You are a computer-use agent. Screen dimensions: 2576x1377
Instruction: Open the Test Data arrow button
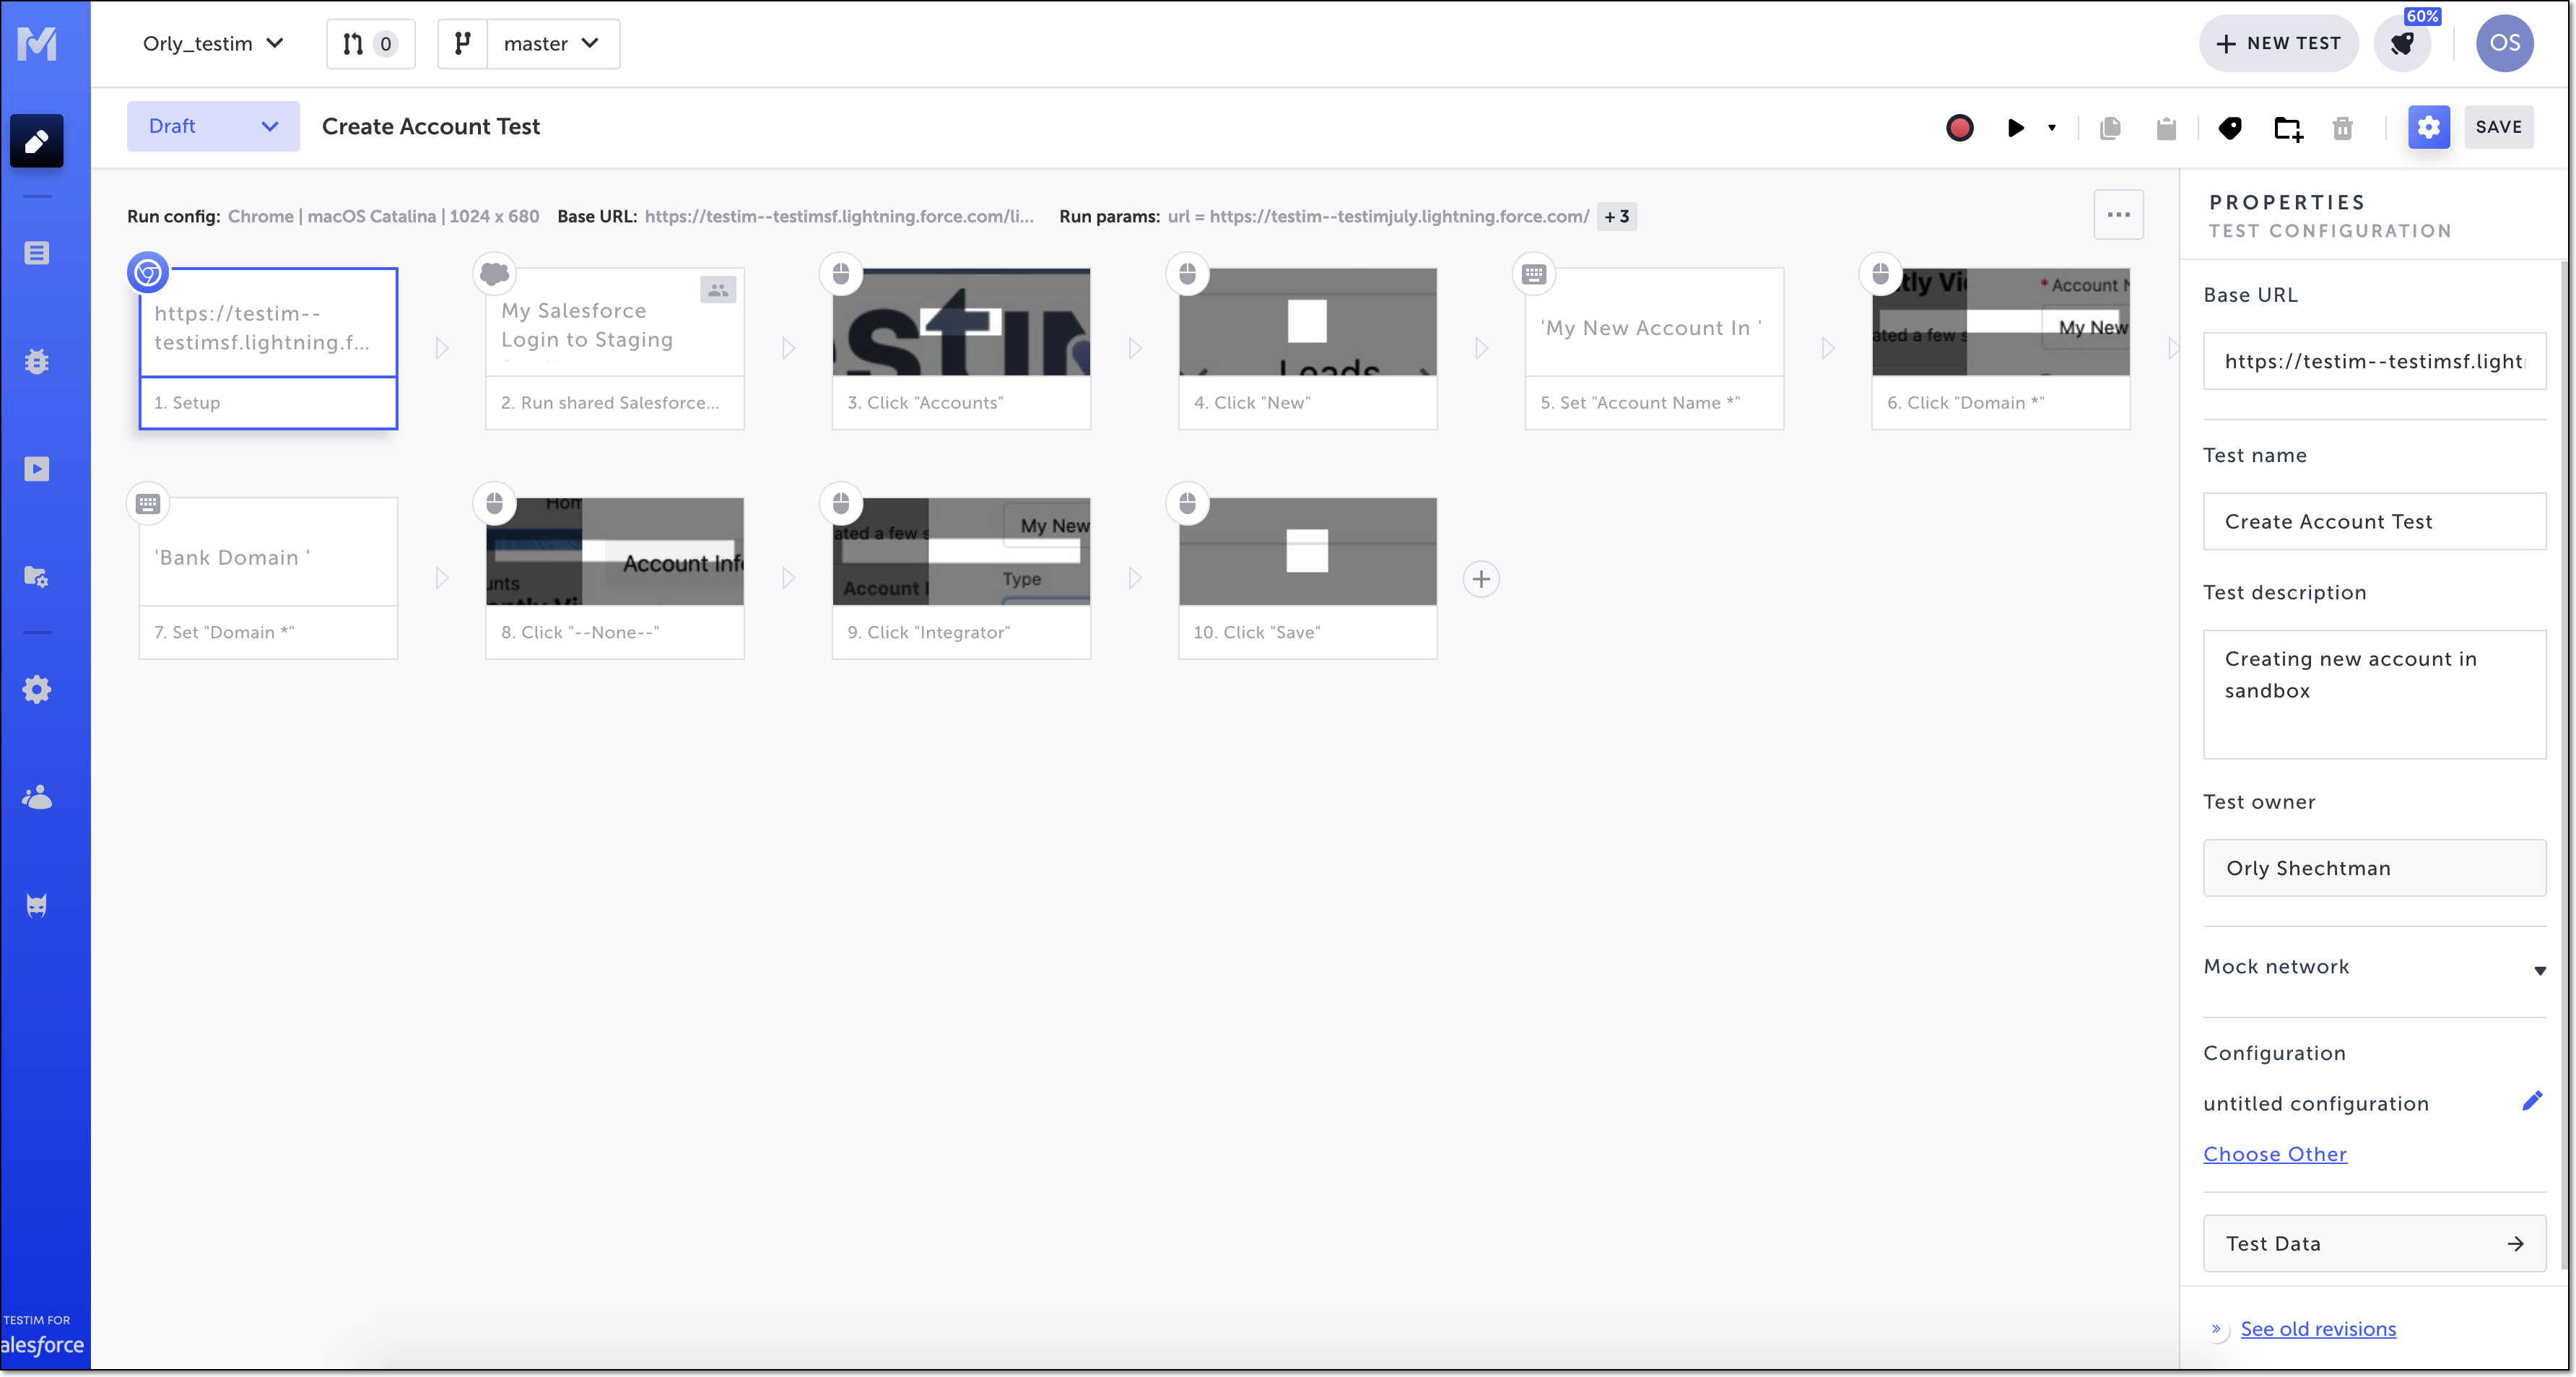[2374, 1243]
